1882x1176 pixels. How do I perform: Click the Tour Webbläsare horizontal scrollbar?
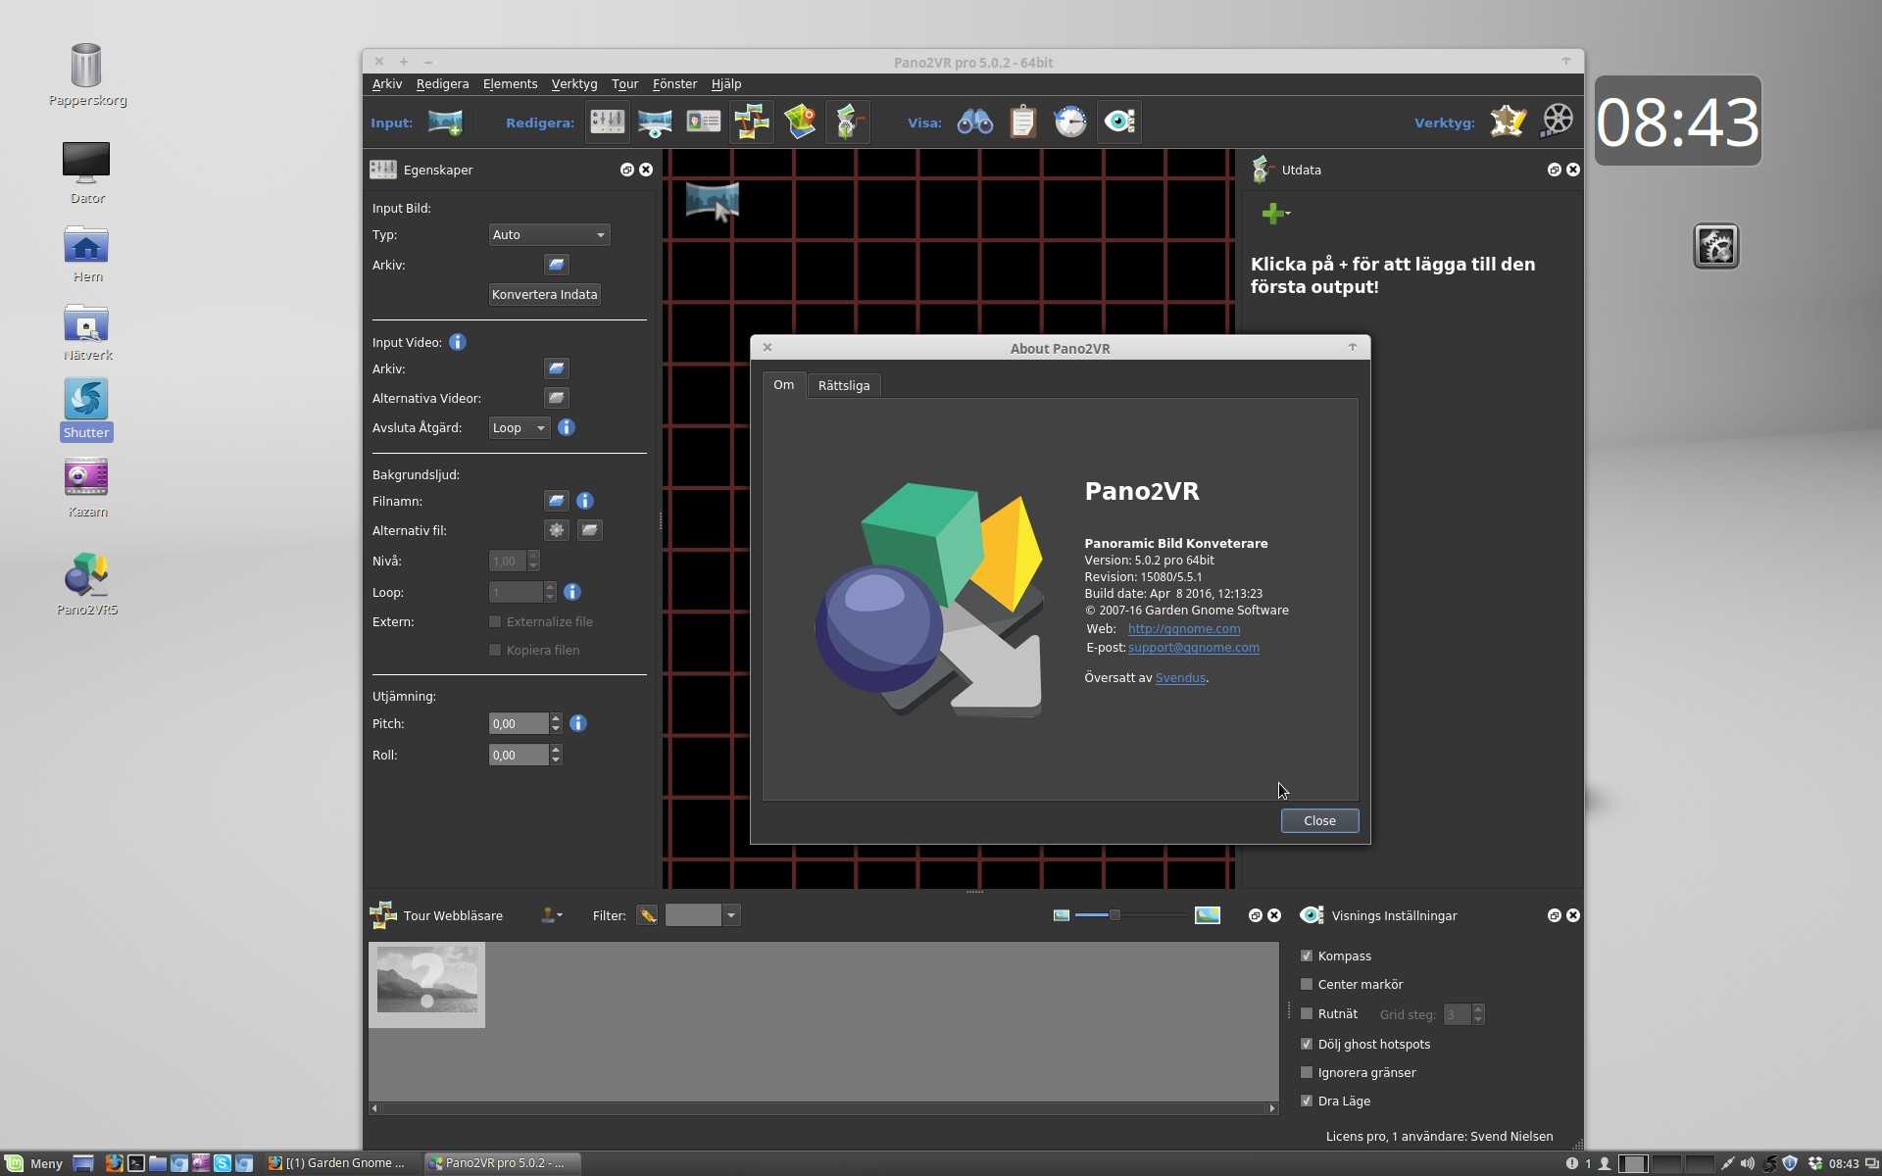pyautogui.click(x=823, y=1108)
